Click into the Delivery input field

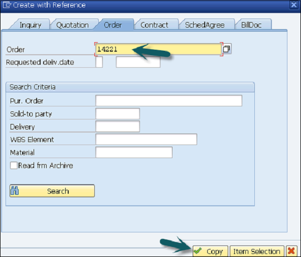click(x=117, y=126)
